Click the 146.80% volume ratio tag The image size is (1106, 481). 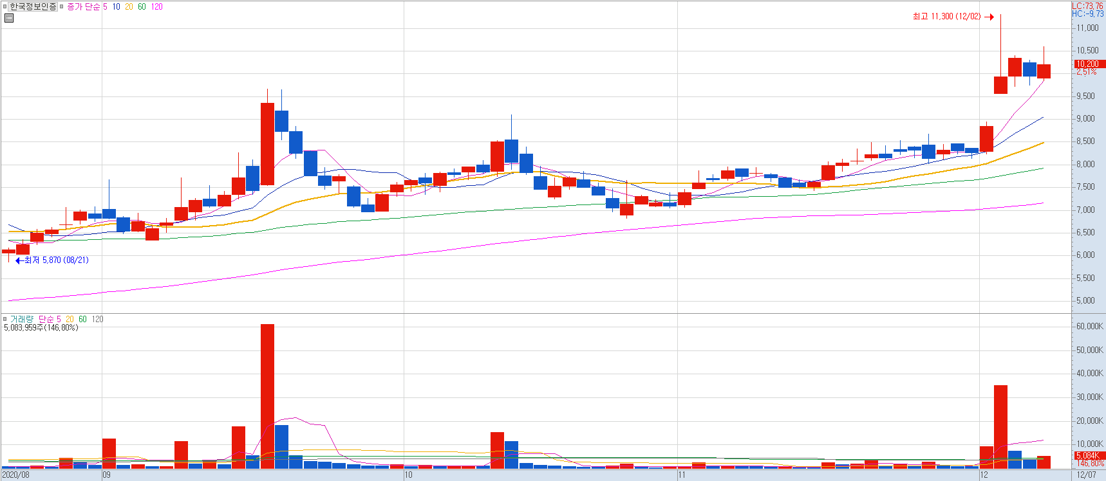1091,463
